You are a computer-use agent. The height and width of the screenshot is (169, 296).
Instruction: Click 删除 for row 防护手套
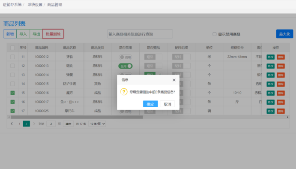(x=281, y=84)
